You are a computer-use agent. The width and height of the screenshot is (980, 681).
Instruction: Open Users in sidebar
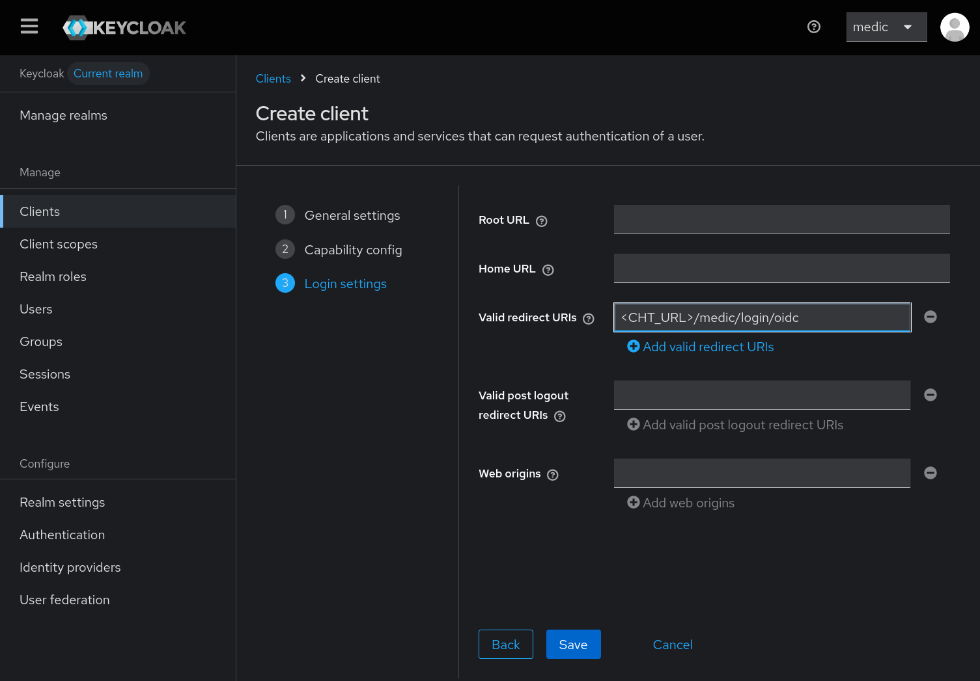[118, 309]
